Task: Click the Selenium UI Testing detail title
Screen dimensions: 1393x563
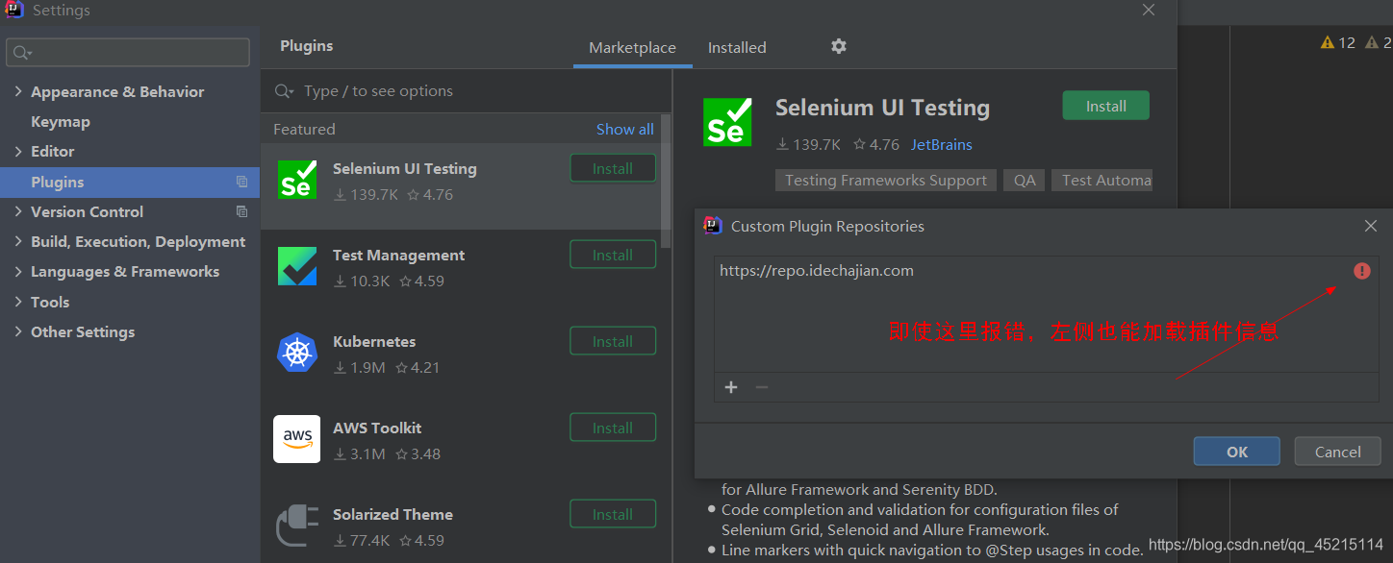Action: pyautogui.click(x=882, y=108)
